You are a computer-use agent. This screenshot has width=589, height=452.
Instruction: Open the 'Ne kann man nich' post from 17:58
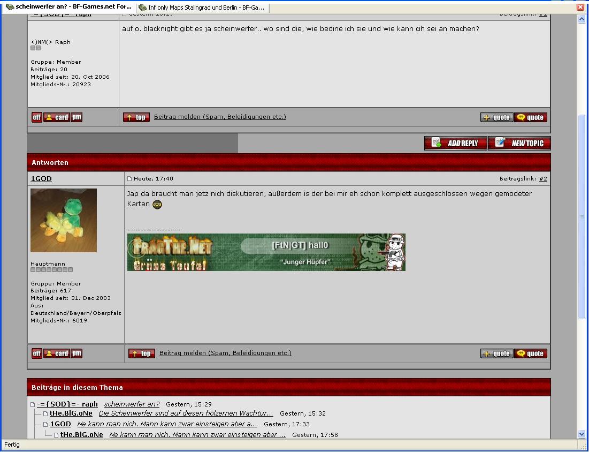point(197,435)
